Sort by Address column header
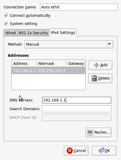This screenshot has height=160, width=121. coord(24,63)
